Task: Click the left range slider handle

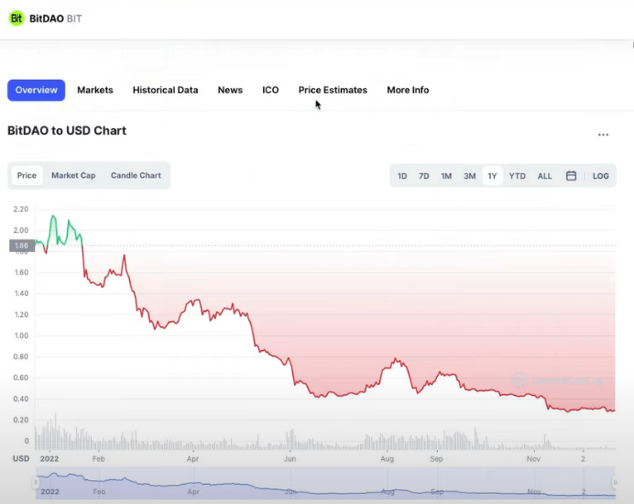Action: (36, 482)
